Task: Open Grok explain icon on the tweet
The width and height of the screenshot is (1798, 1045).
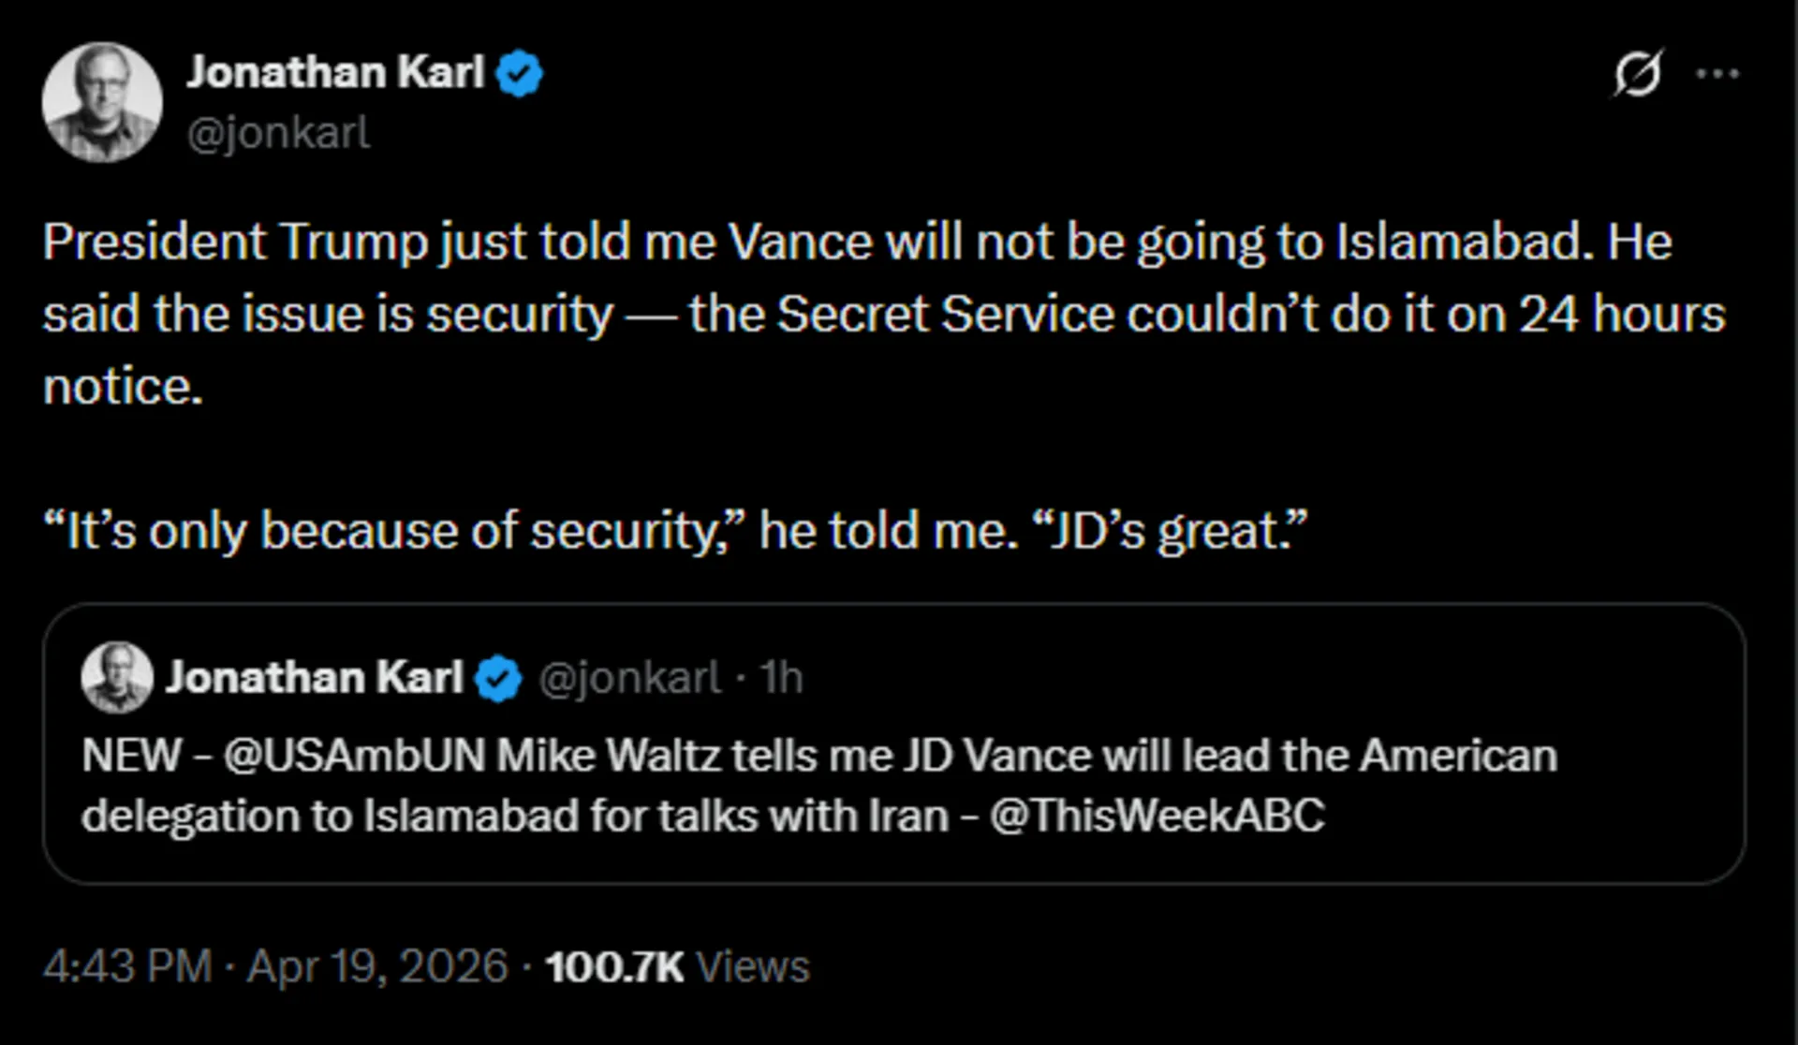Action: 1638,73
